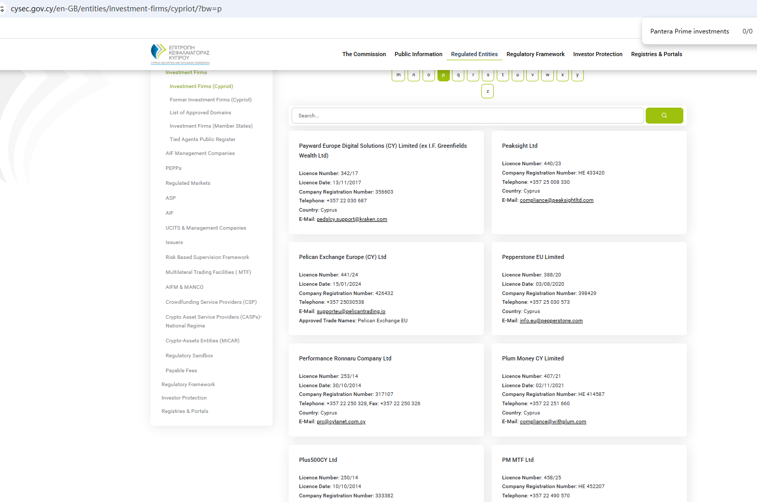Select letter 'p' filter button
757x502 pixels.
pyautogui.click(x=443, y=75)
